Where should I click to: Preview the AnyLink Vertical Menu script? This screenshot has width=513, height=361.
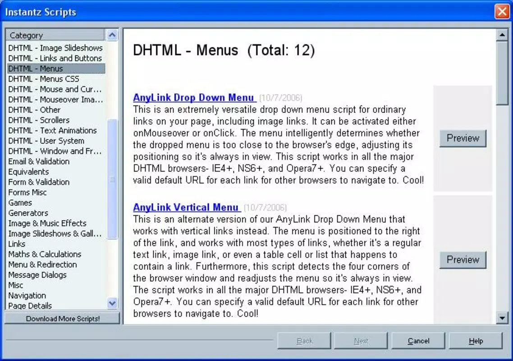[463, 260]
